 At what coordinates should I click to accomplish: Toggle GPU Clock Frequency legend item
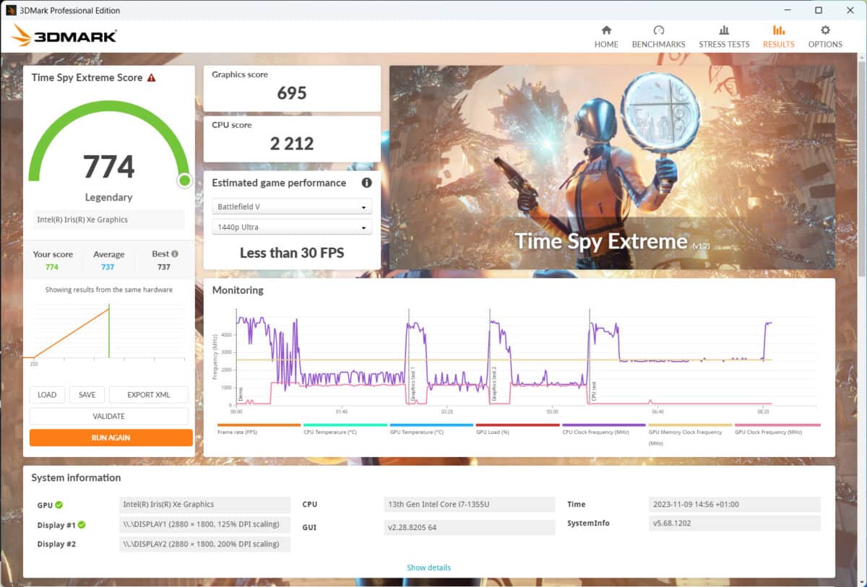[x=777, y=429]
